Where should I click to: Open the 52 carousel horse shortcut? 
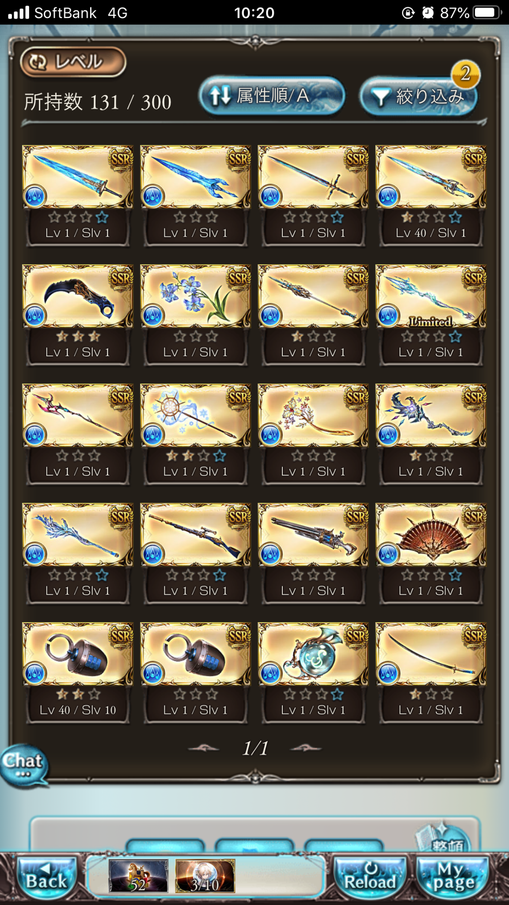138,876
